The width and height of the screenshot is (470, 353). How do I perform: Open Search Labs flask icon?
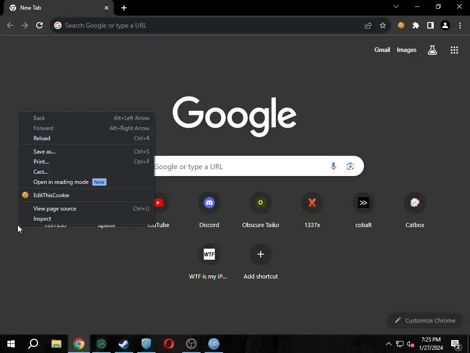pyautogui.click(x=432, y=50)
